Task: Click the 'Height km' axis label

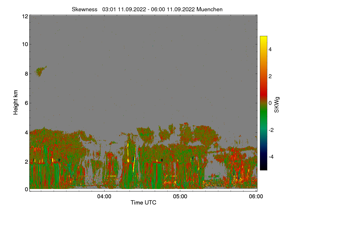Action: click(x=16, y=102)
